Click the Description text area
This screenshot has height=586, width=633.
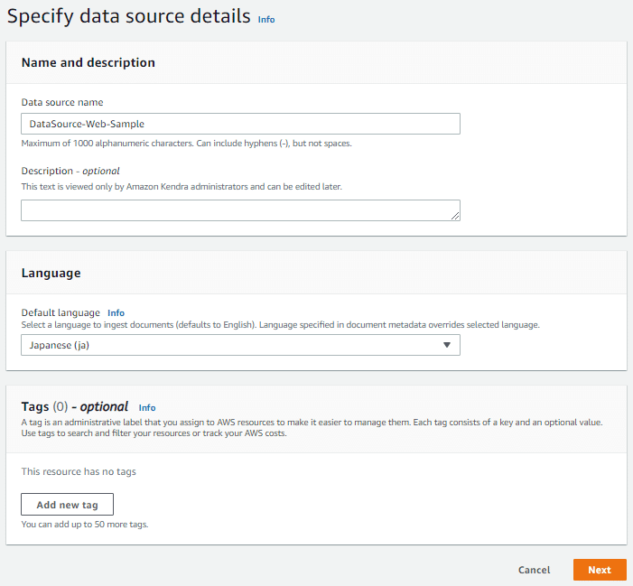[x=240, y=210]
